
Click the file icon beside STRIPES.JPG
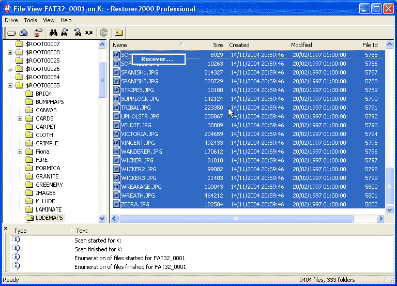point(116,90)
